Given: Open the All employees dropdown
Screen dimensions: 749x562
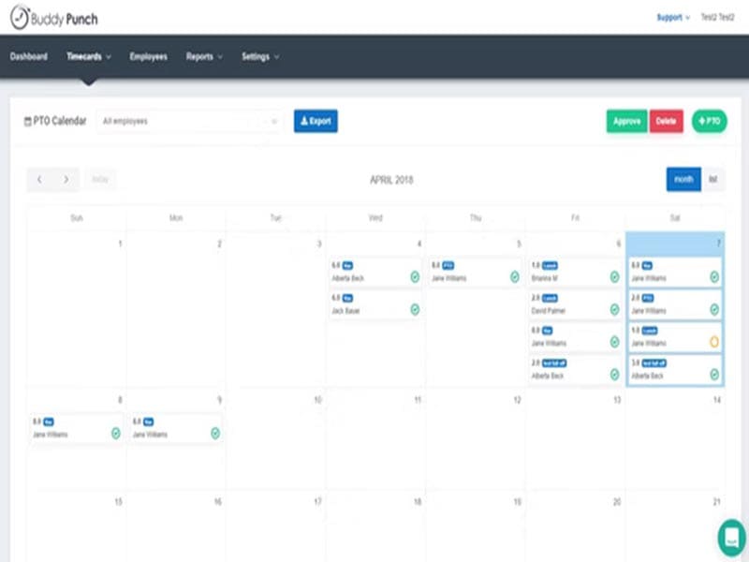Looking at the screenshot, I should click(x=189, y=121).
